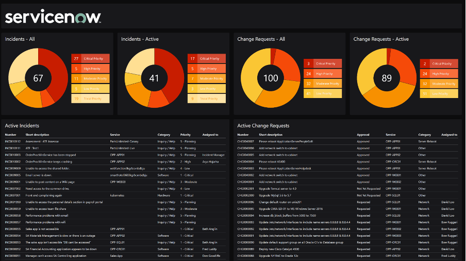466x261 pixels.
Task: Click the Active Change Requests table heading
Action: point(263,126)
